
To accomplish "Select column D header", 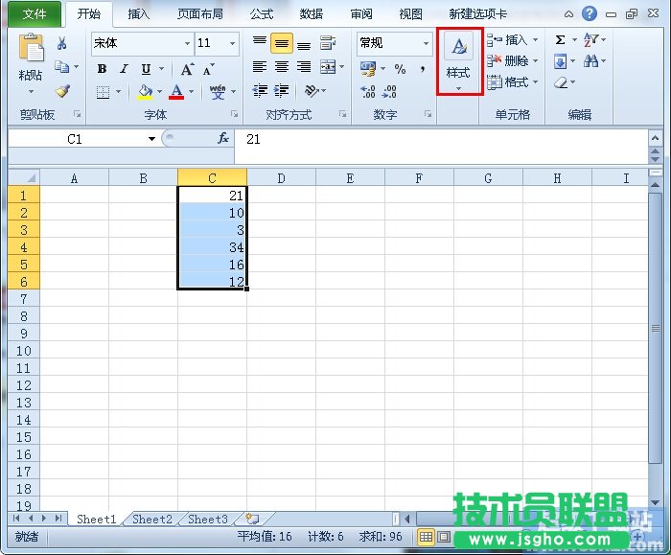I will point(281,178).
